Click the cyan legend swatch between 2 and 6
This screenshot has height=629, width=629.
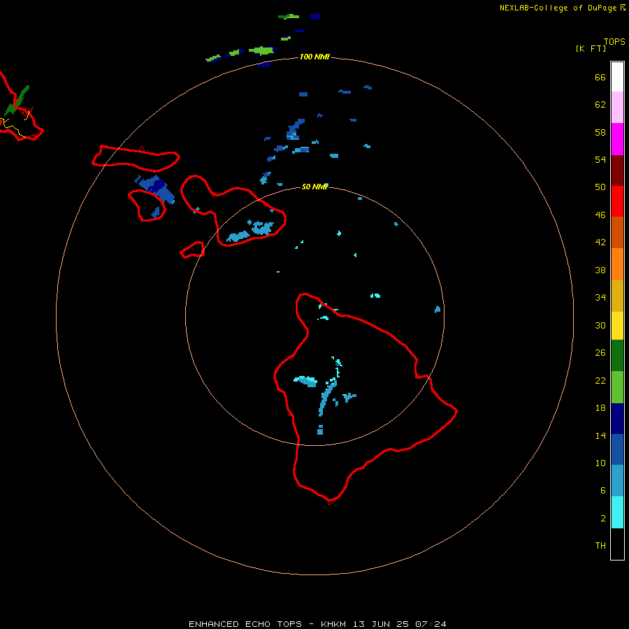tap(617, 512)
